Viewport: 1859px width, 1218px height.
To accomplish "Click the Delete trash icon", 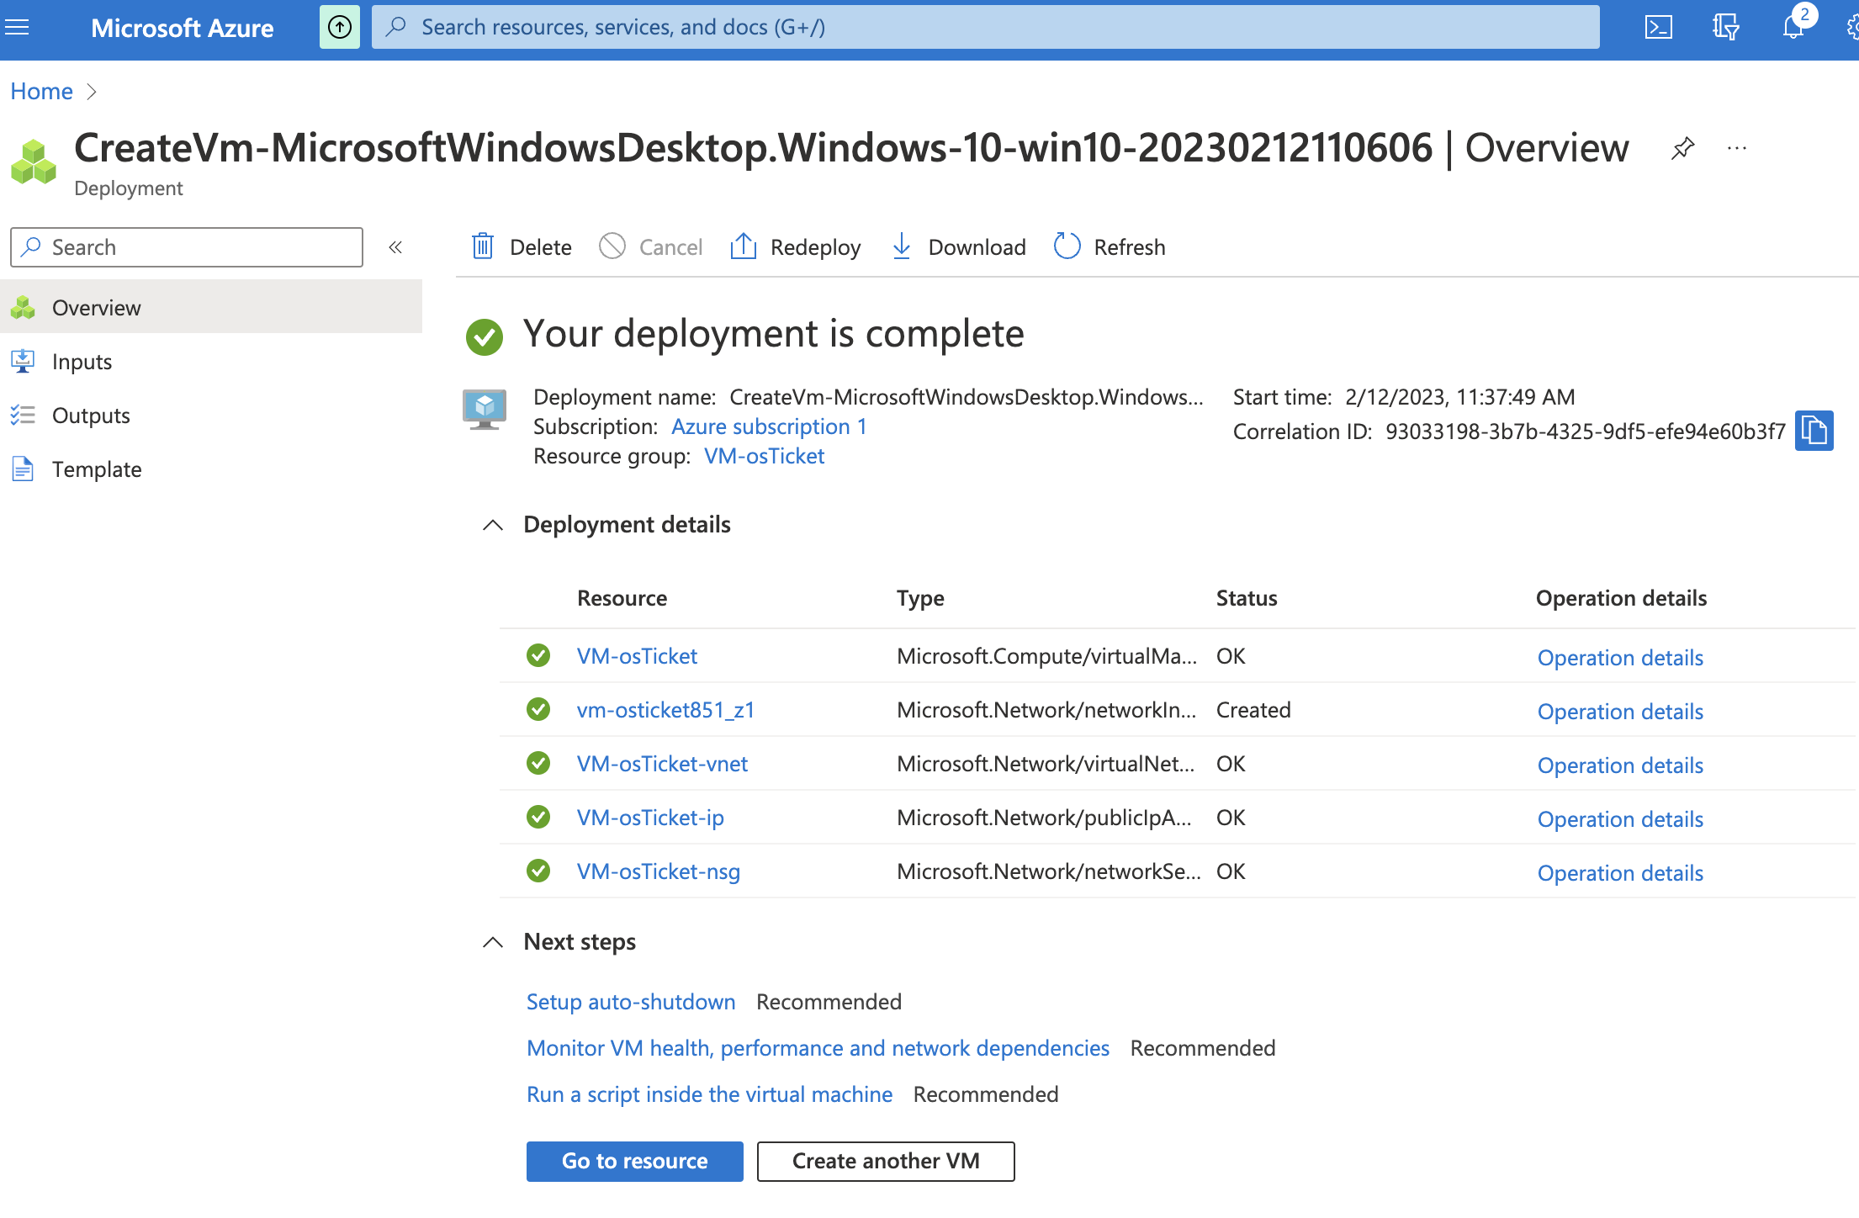I will 483,247.
